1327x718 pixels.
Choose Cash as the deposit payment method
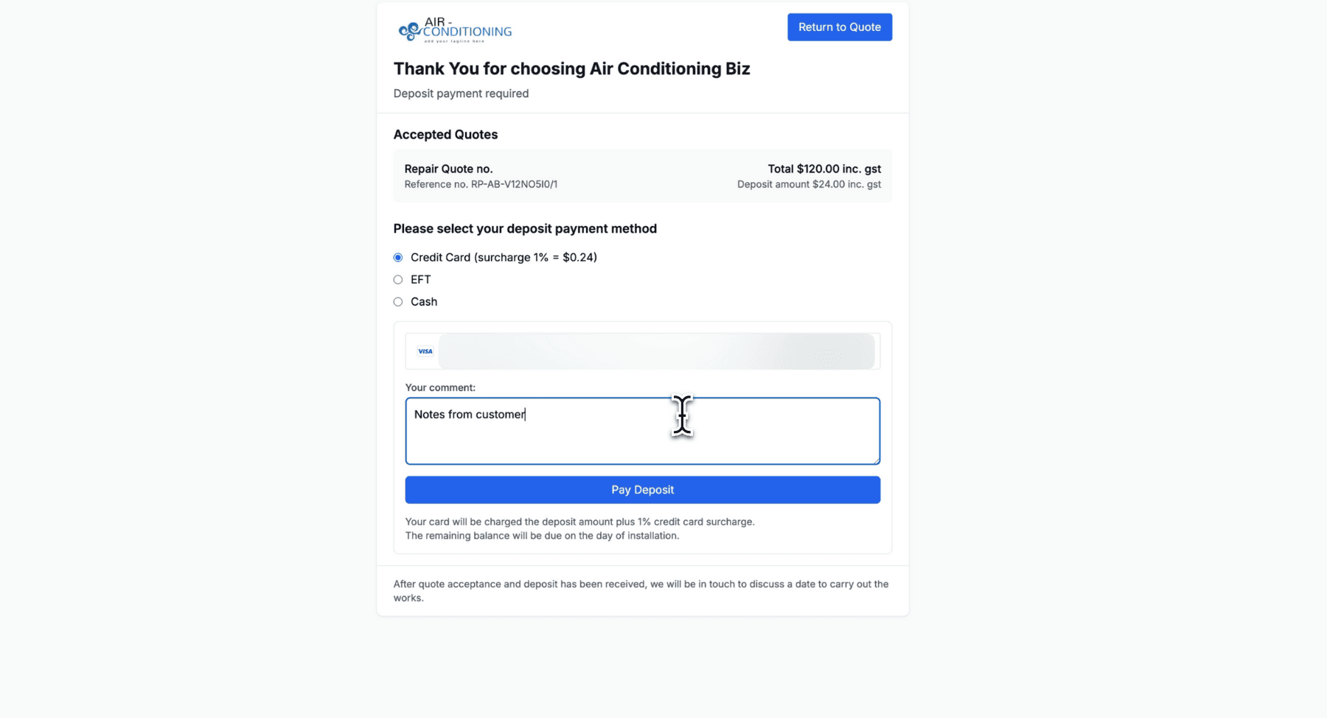pos(398,302)
